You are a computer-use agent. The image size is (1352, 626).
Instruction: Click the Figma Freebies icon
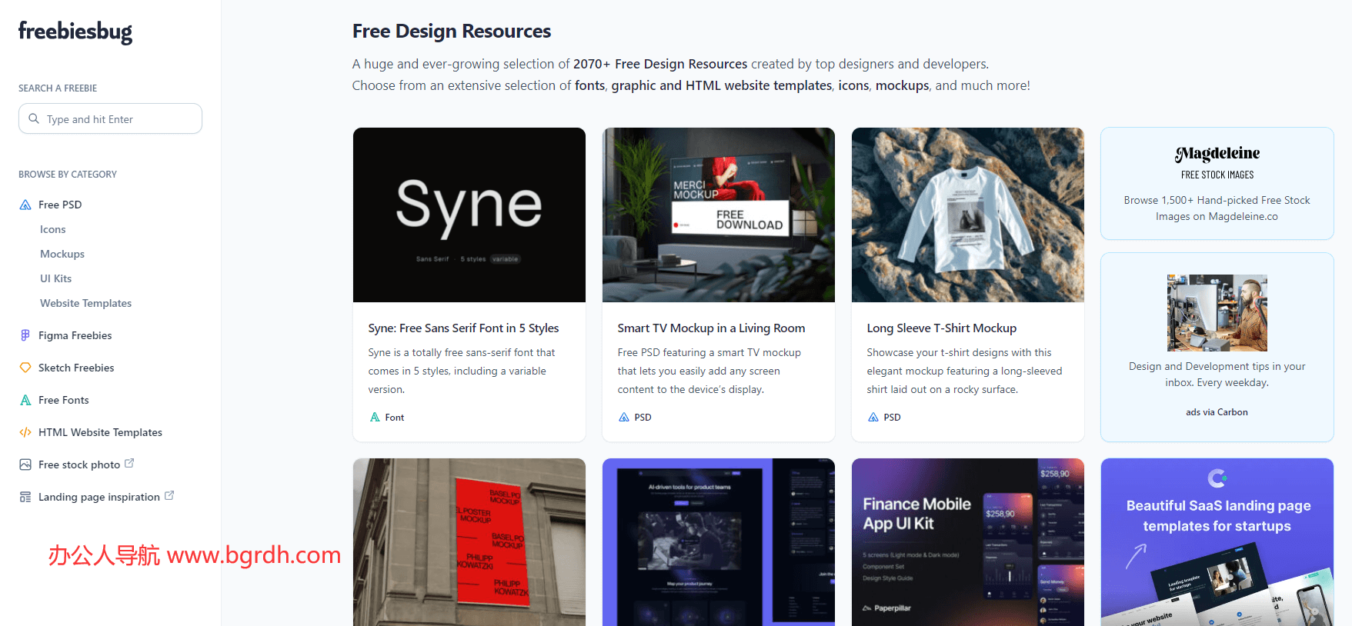click(x=25, y=335)
